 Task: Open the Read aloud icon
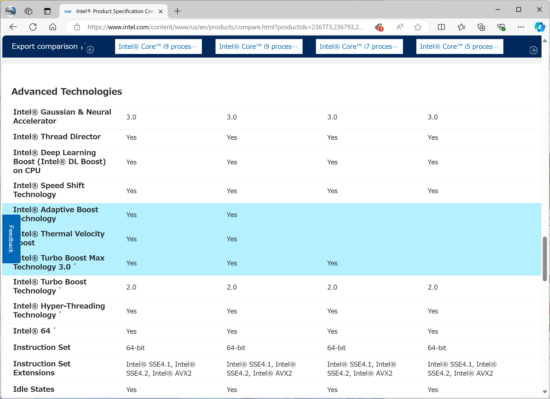point(400,27)
